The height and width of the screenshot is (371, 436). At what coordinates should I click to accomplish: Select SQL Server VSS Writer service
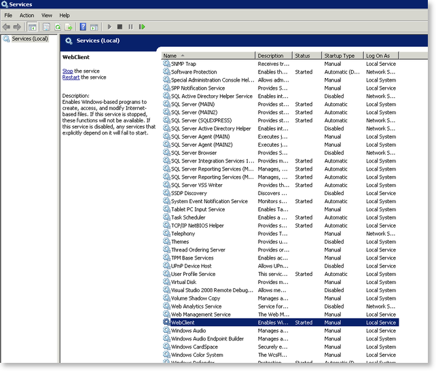click(x=281, y=185)
